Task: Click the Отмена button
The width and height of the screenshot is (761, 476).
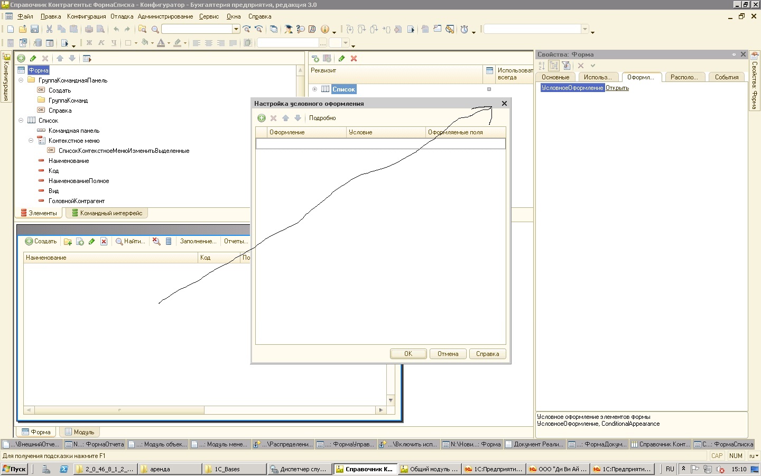Action: pyautogui.click(x=448, y=354)
